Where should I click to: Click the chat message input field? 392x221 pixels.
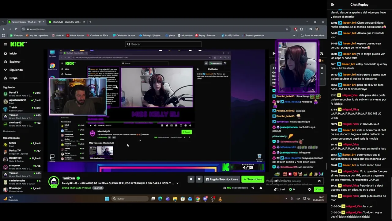(x=297, y=181)
